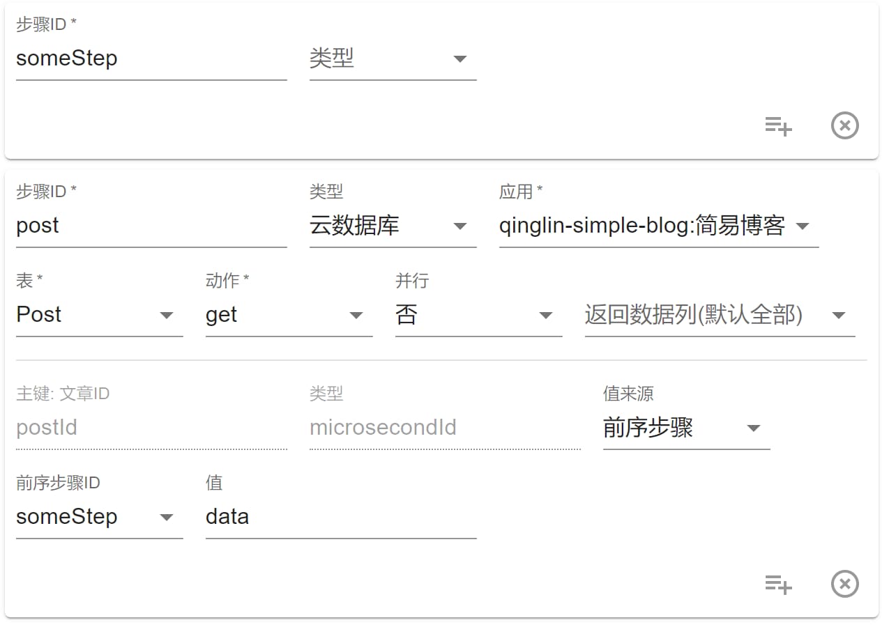Click add-step icon in post card
Viewport: 889px width, 627px height.
pos(778,585)
